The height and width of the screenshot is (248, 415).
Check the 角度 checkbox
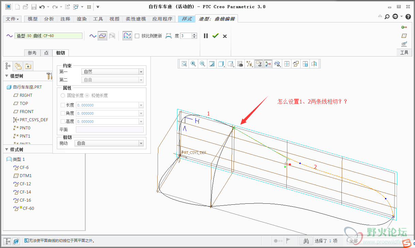[63, 113]
